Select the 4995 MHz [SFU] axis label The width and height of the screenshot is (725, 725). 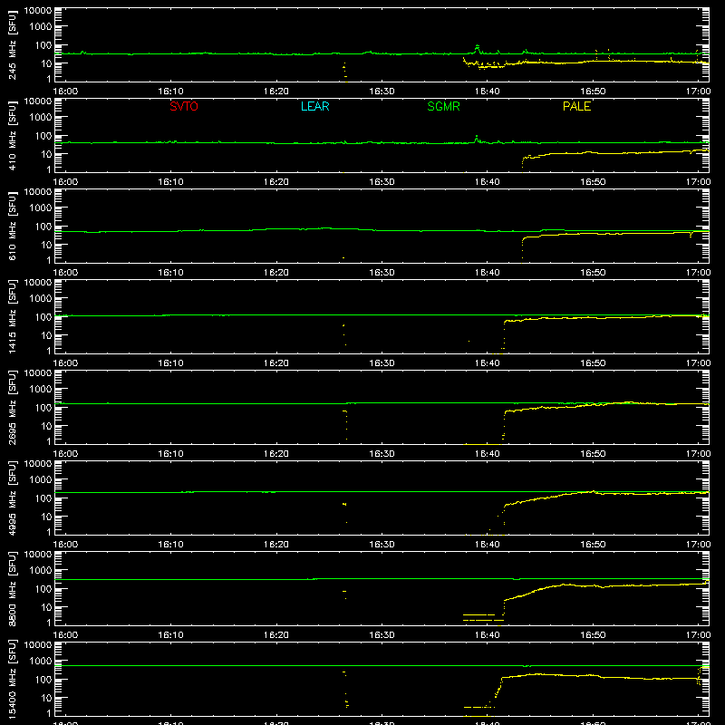[x=12, y=498]
